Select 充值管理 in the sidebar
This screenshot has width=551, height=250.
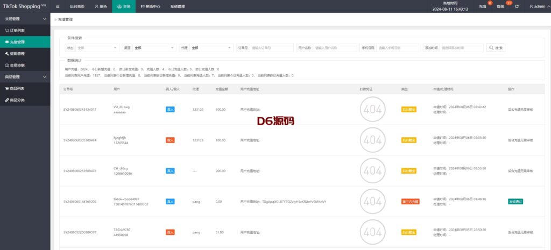(25, 42)
